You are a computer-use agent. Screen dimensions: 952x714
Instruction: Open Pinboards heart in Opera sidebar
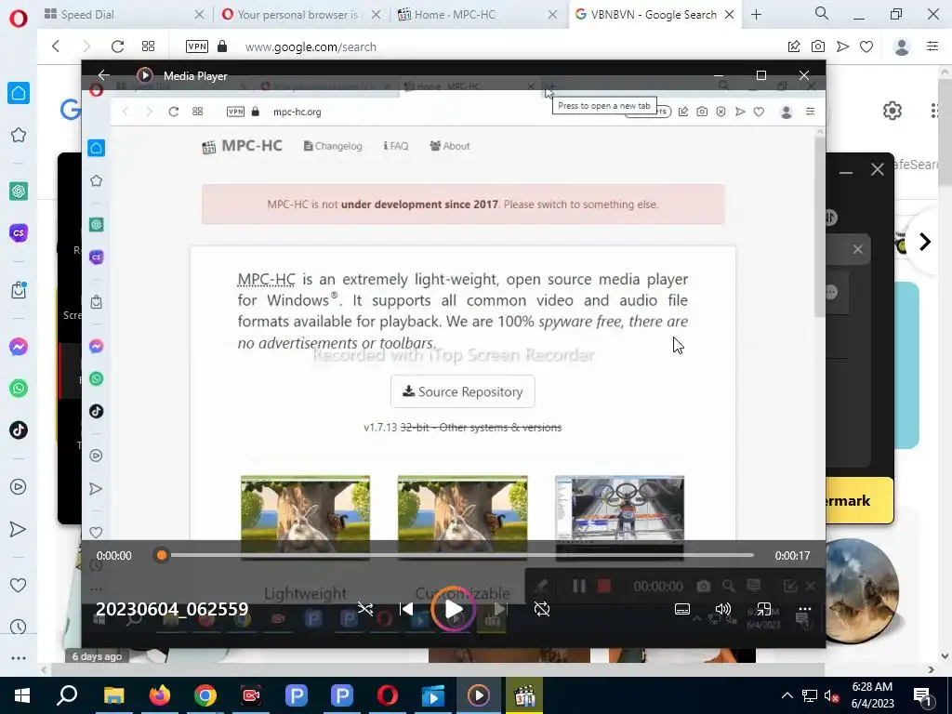pos(19,586)
